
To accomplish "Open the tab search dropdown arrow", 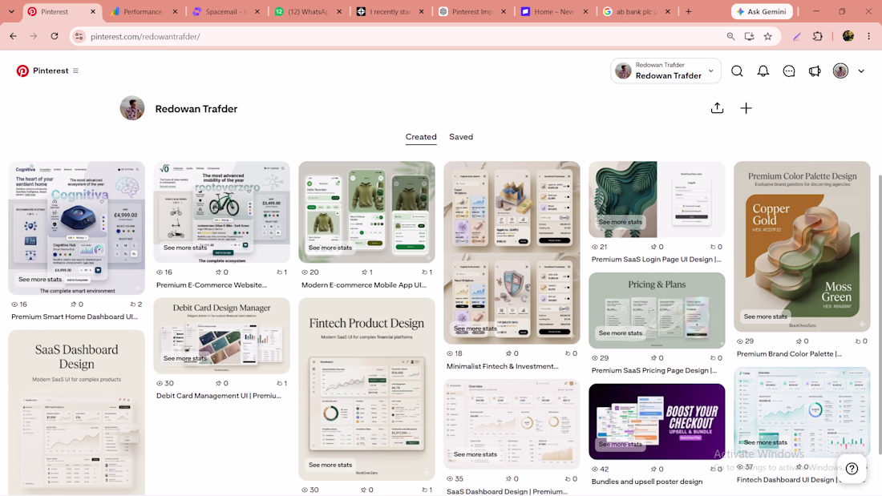I will (11, 11).
